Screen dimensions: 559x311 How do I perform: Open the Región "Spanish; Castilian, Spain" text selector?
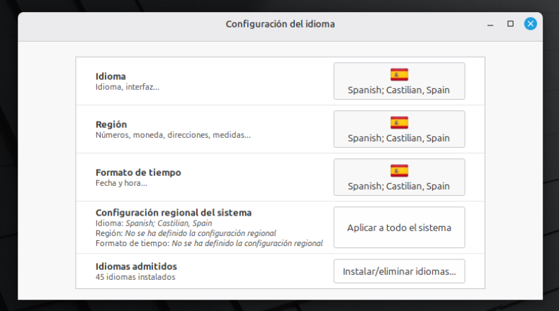pyautogui.click(x=399, y=139)
